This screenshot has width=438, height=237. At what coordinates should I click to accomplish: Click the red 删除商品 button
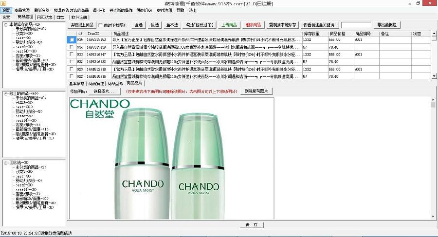point(254,25)
